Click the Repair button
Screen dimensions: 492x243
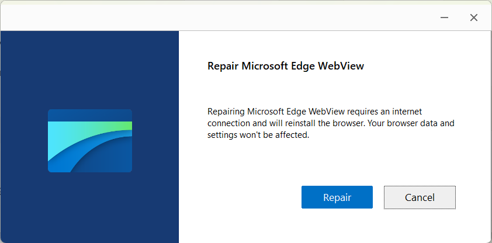click(337, 197)
